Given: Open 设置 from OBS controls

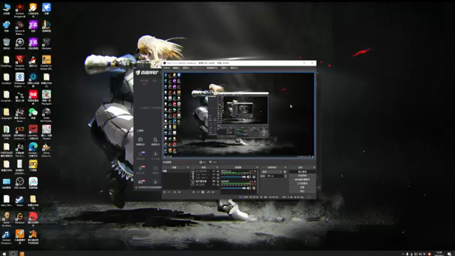Looking at the screenshot, I should [x=302, y=187].
